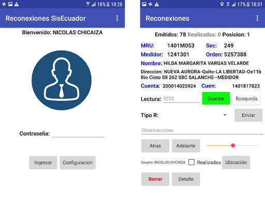Click the pink slider handle
Image resolution: width=265 pixels, height=222 pixels.
(233, 145)
